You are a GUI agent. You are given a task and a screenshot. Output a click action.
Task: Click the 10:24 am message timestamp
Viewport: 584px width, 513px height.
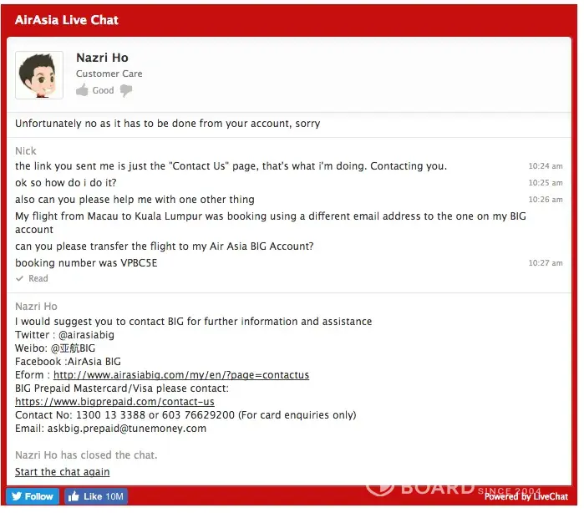[x=545, y=166]
